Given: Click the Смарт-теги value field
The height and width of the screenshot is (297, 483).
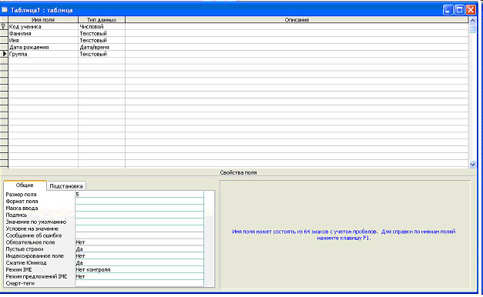Looking at the screenshot, I should 139,283.
